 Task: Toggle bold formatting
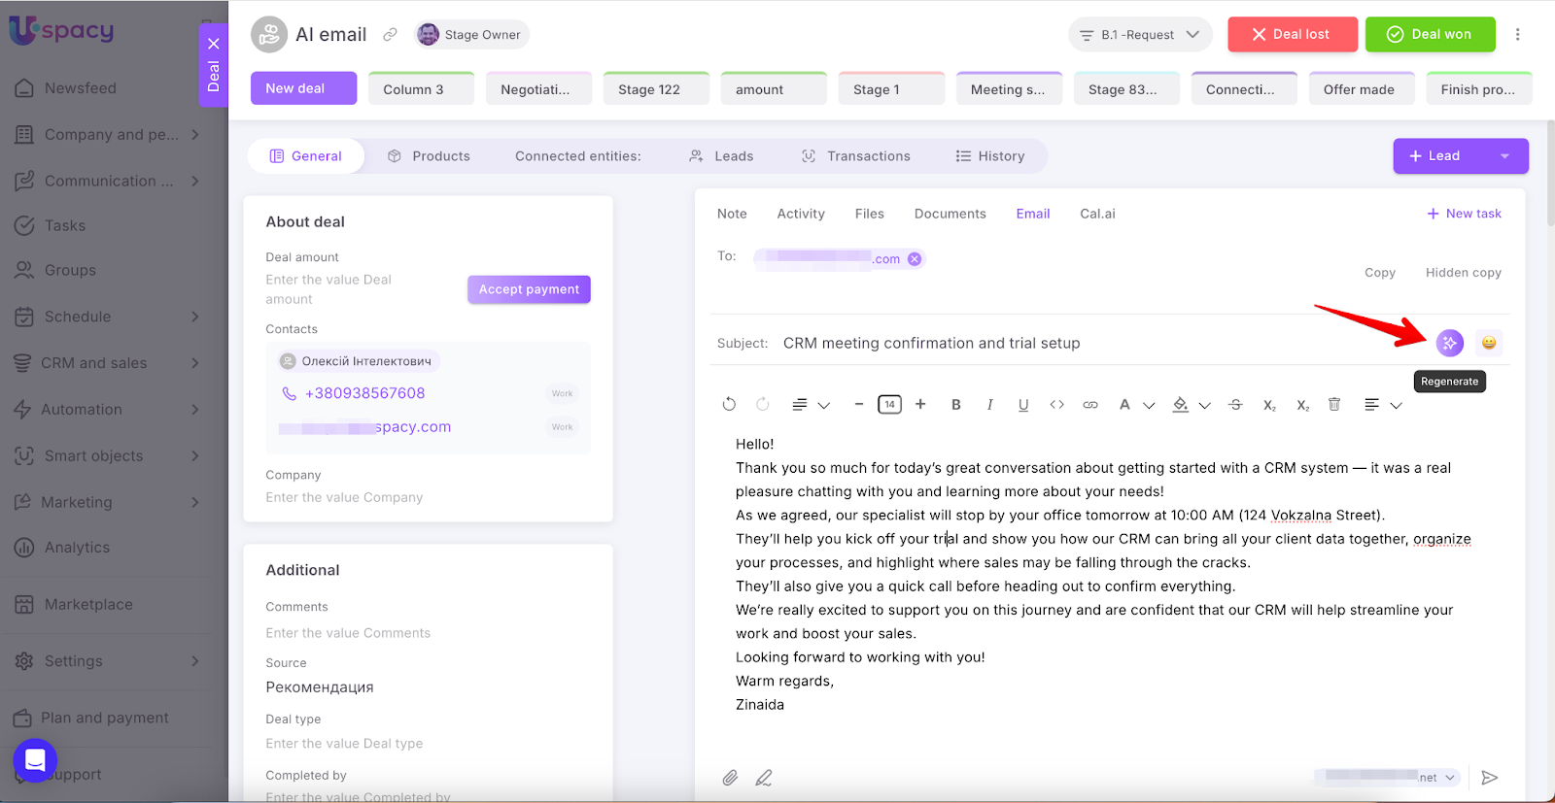tap(956, 405)
